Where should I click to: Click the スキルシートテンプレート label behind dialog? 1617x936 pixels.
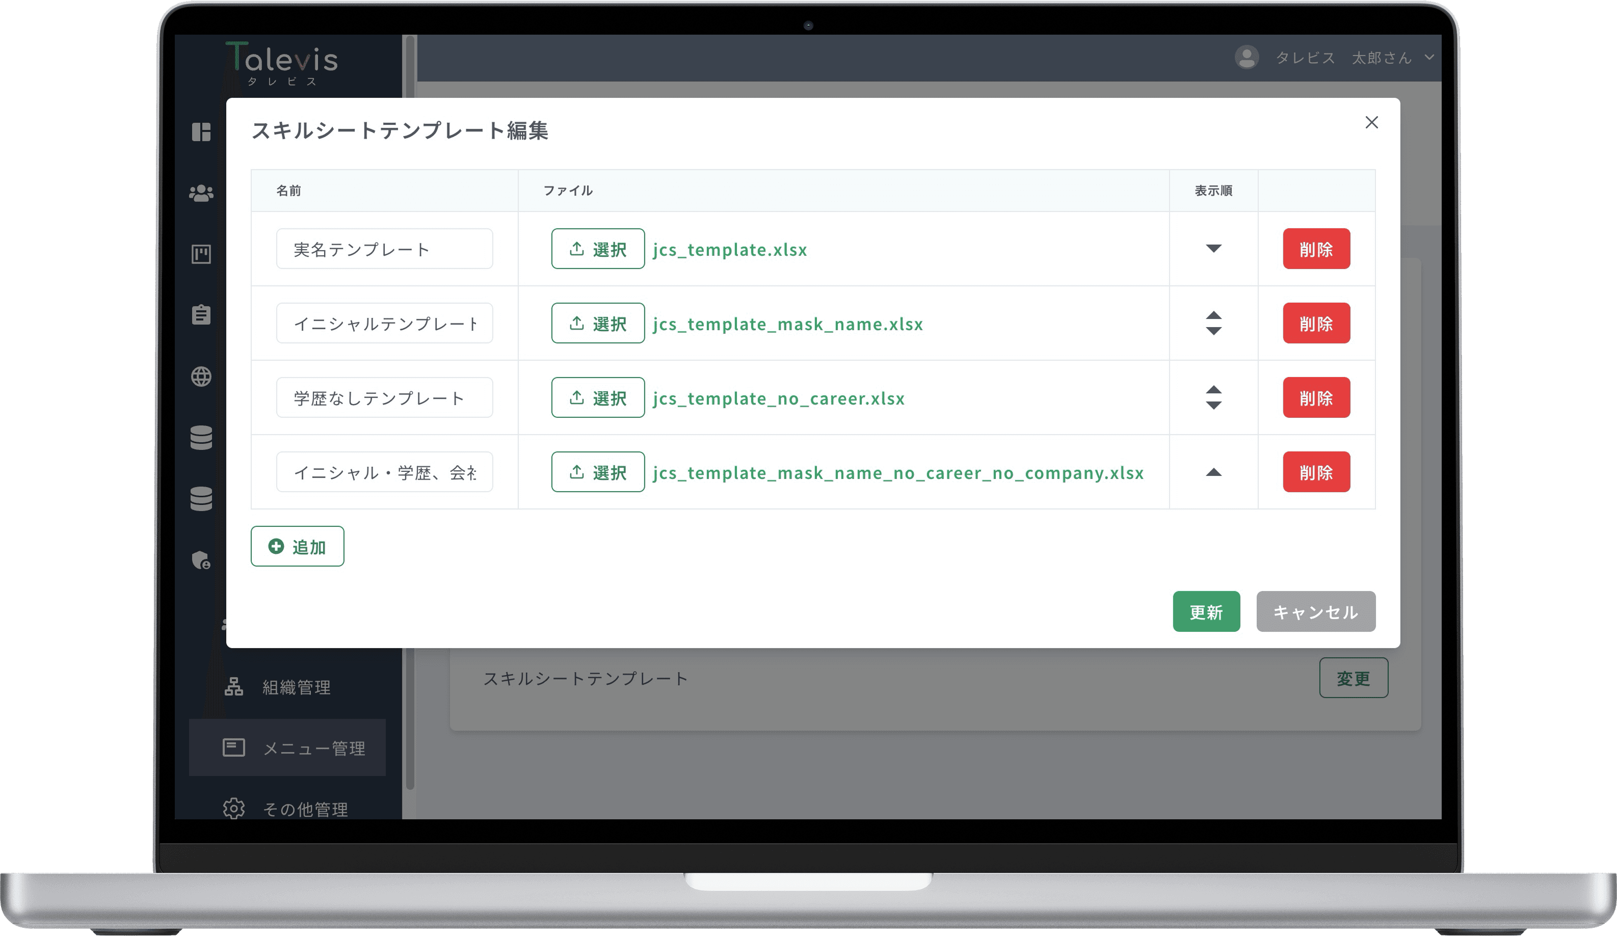pyautogui.click(x=585, y=678)
